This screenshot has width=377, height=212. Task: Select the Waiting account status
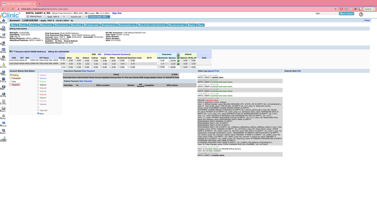point(11,75)
